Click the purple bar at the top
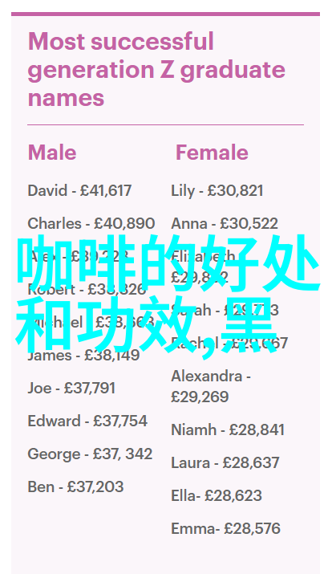The image size is (332, 574). pos(166,14)
